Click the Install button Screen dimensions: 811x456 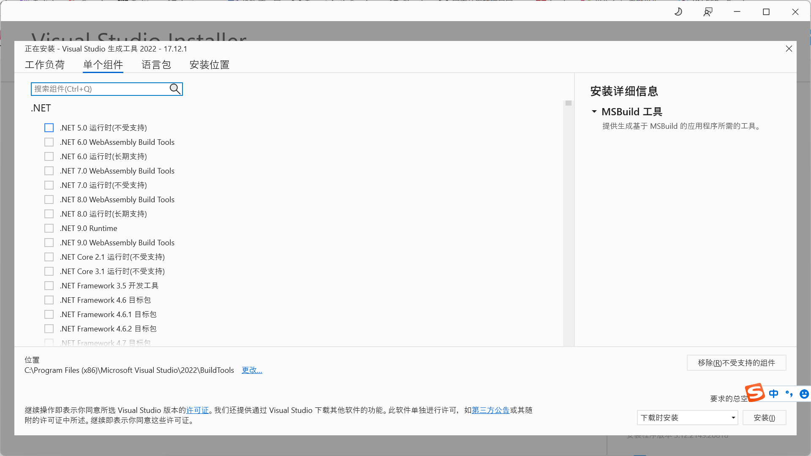[x=764, y=418]
